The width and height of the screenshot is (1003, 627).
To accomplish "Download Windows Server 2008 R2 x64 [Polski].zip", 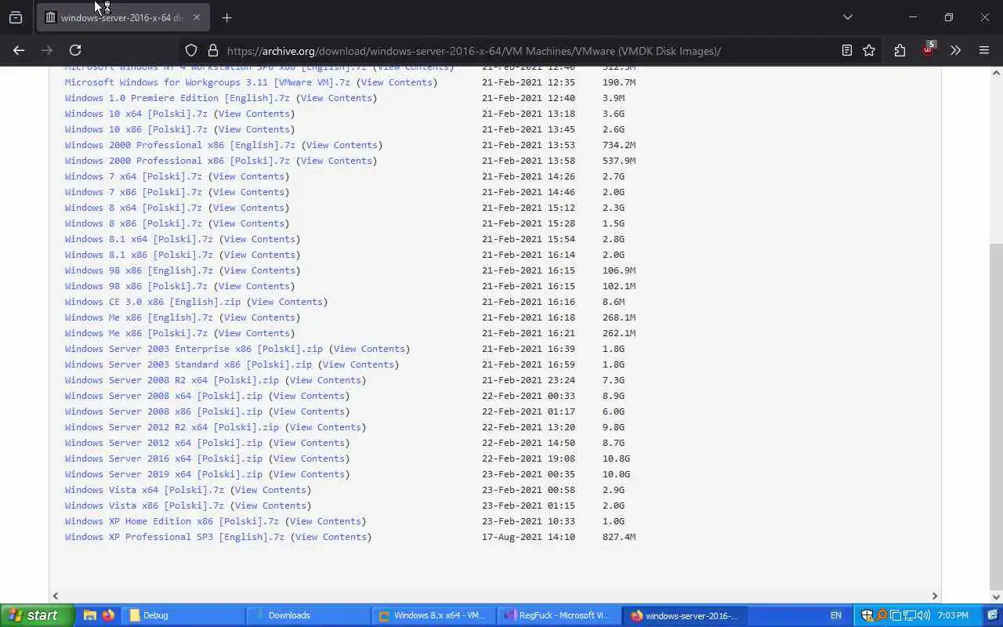I will [172, 380].
